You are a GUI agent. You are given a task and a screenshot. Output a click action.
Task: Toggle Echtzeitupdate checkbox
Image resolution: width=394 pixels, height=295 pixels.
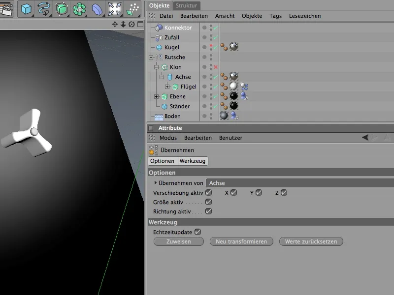point(198,232)
